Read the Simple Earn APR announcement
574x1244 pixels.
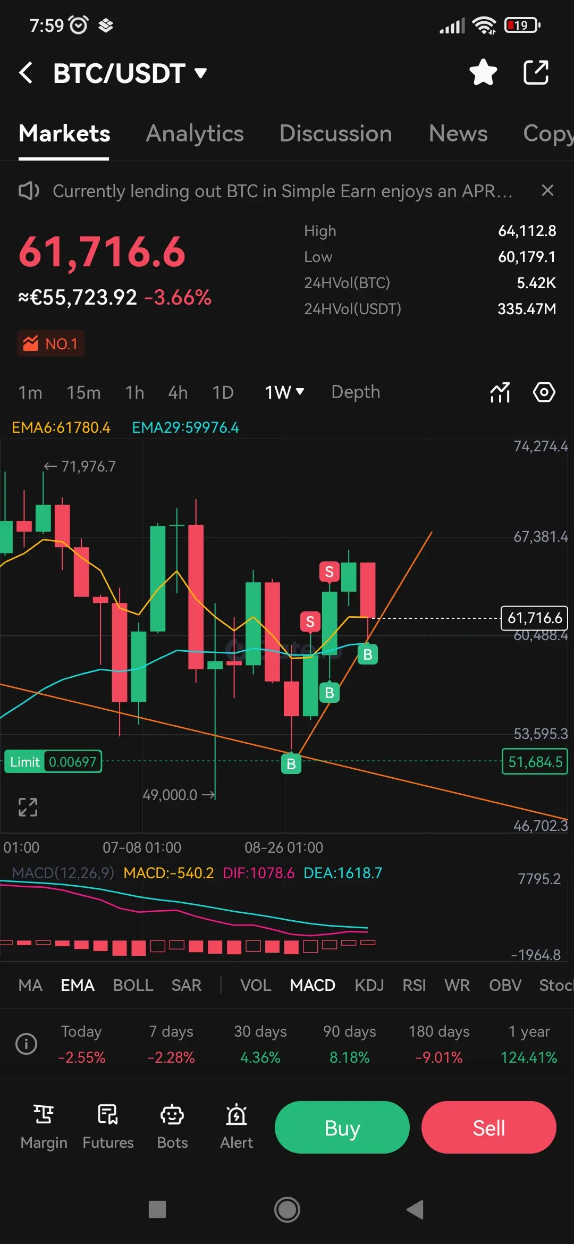click(282, 191)
